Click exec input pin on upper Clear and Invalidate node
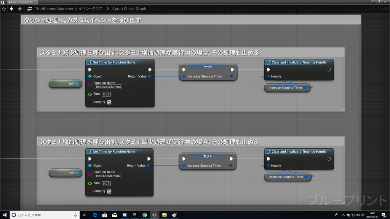This screenshot has width=390, height=219. point(269,70)
